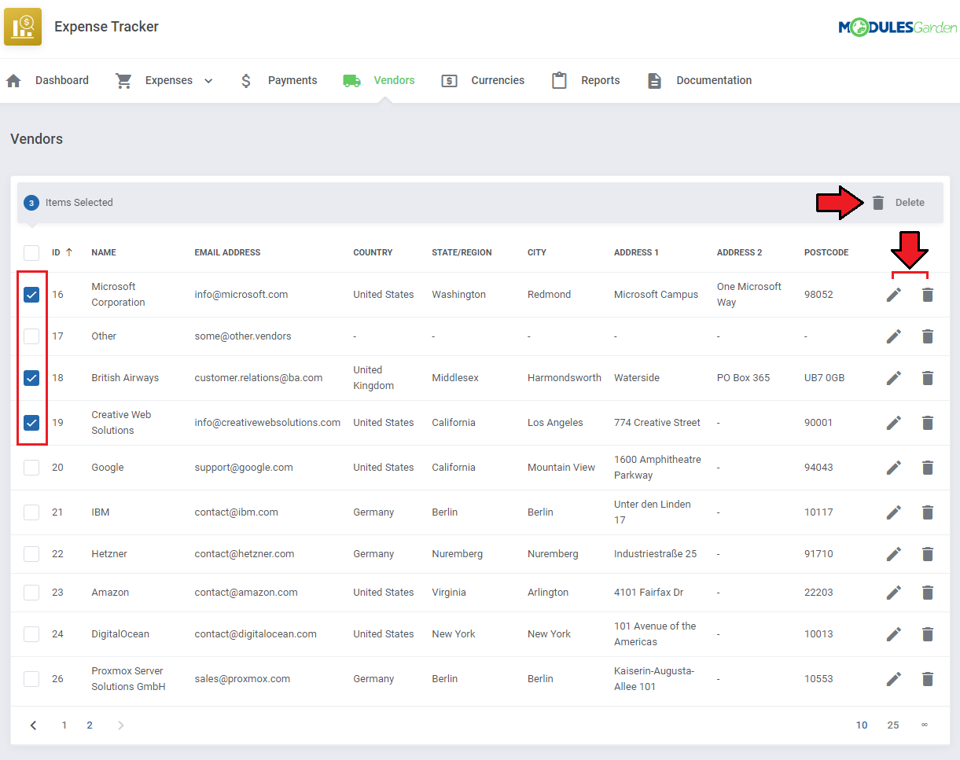The width and height of the screenshot is (960, 760).
Task: Edit the IBM vendor entry
Action: point(894,512)
